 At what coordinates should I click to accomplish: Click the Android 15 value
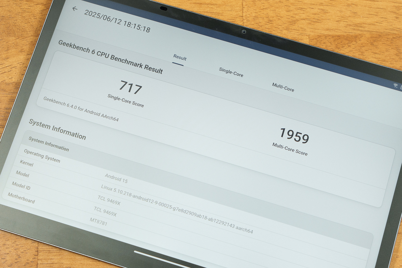pos(116,178)
